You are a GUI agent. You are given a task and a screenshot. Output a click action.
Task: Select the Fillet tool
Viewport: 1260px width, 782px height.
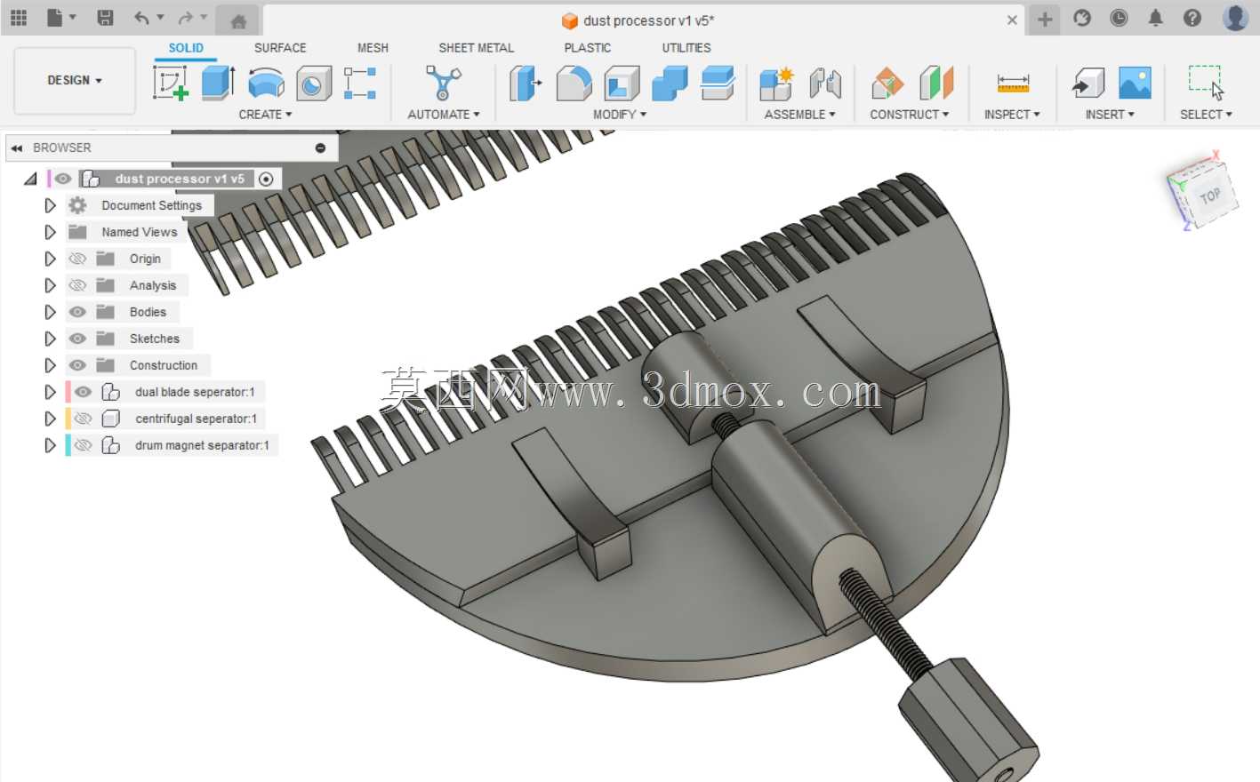[x=574, y=84]
